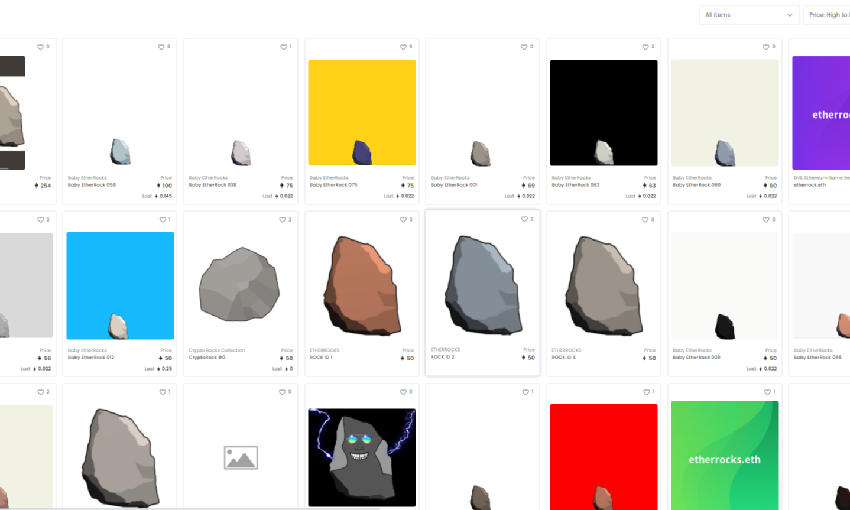Click the heart on Baby EtherRock 038

coord(283,47)
